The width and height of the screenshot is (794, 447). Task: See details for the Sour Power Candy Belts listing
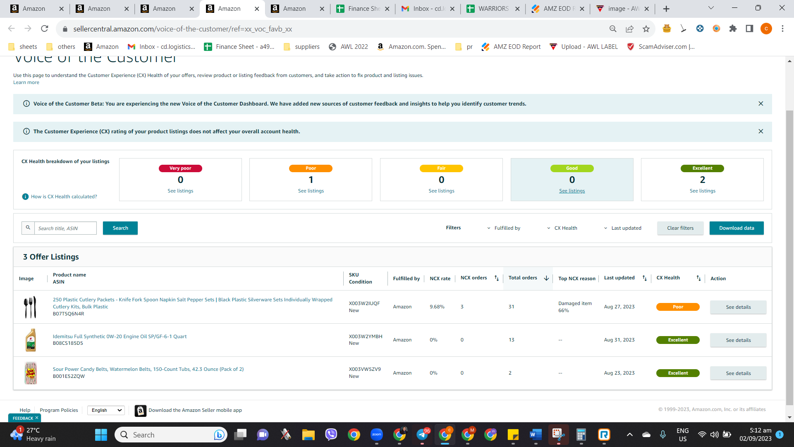click(738, 373)
